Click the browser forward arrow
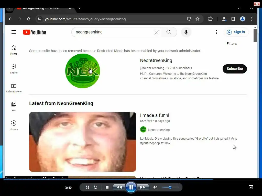Viewport: 262px width, 196px height. 19,19
